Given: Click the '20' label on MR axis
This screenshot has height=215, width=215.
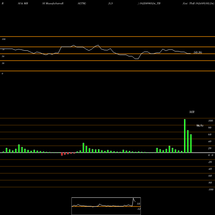Looking at the screenshot, I should pos(210,148).
